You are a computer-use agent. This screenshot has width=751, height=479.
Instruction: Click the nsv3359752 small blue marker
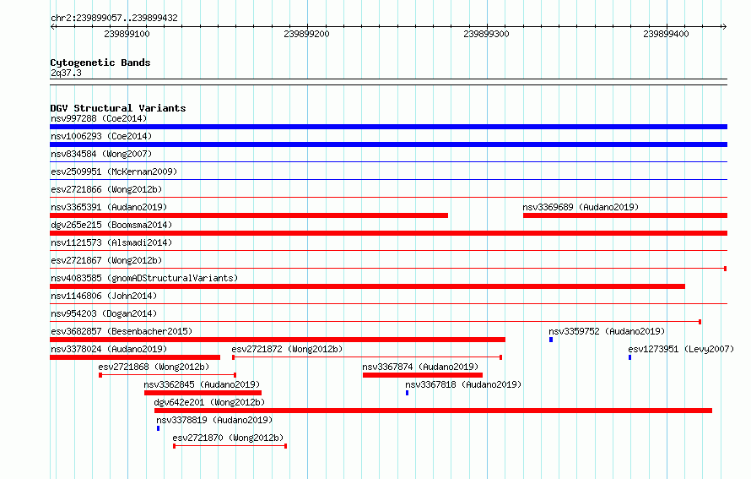[x=551, y=340]
